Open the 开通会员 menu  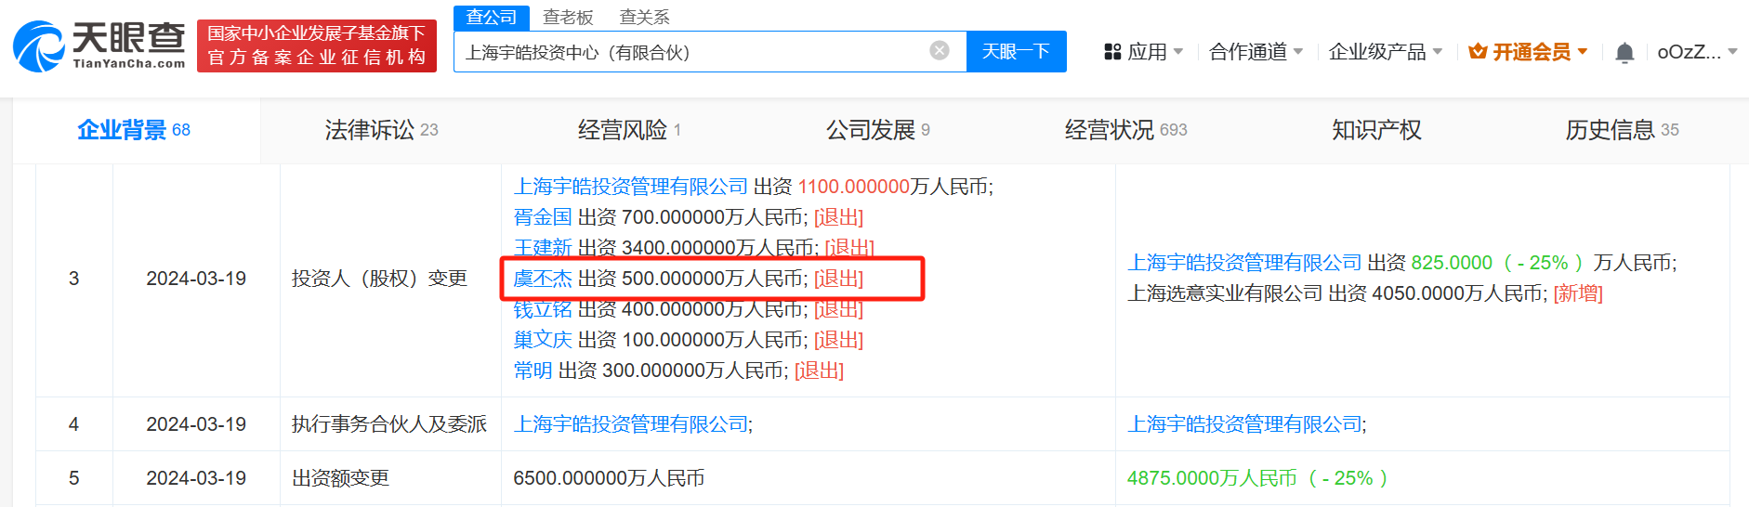(x=1529, y=52)
